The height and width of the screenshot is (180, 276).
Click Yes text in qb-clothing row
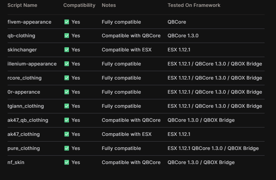(76, 36)
